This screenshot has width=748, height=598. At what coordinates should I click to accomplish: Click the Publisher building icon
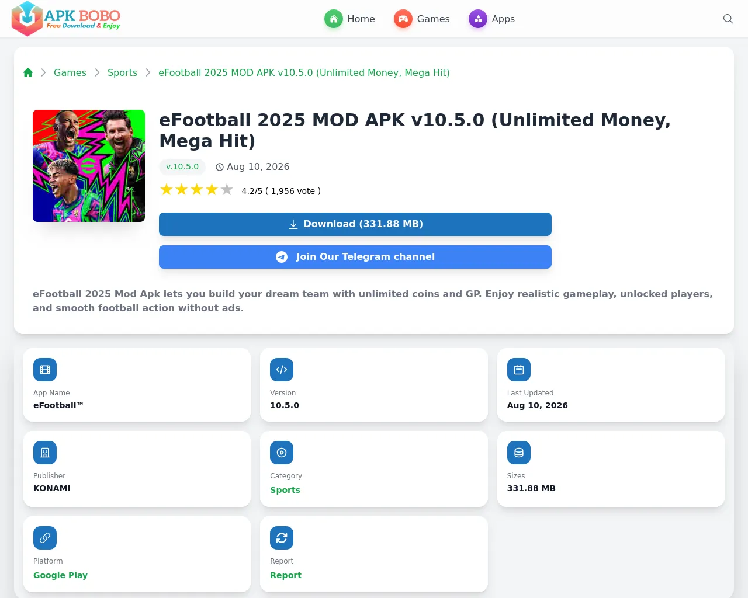pyautogui.click(x=45, y=453)
